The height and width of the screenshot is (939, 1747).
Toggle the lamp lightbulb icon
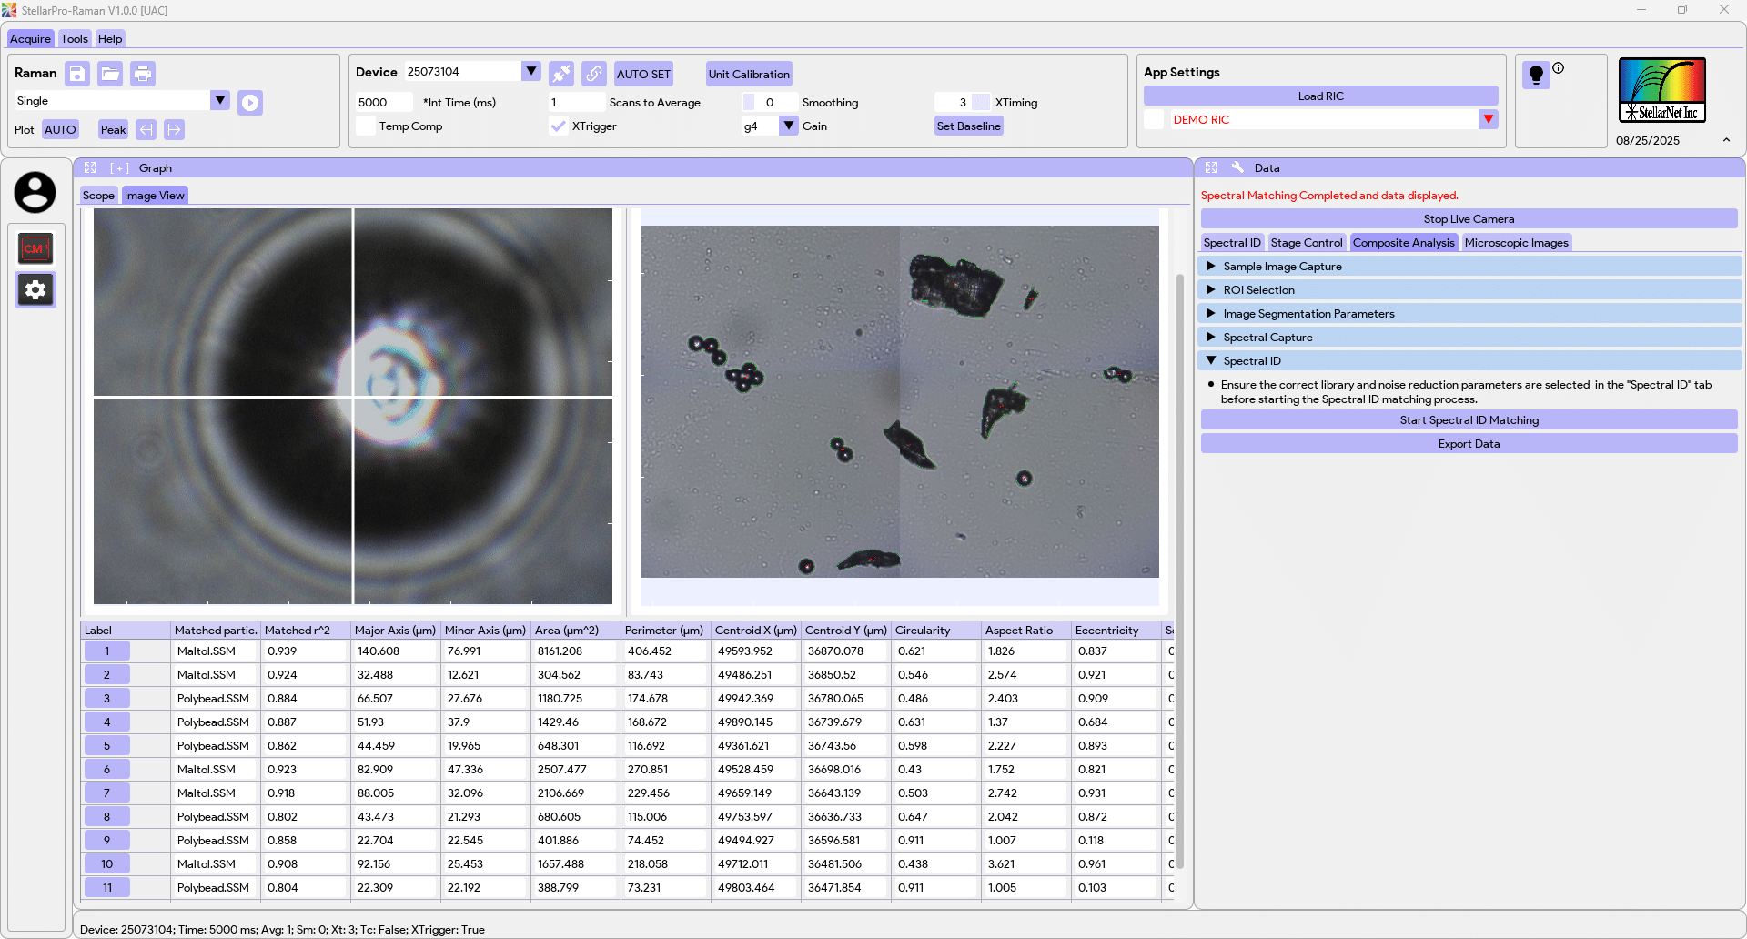click(1536, 75)
